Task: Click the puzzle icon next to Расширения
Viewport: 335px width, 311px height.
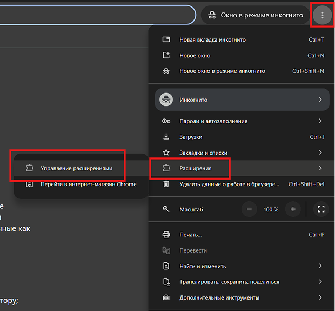Action: pos(166,168)
